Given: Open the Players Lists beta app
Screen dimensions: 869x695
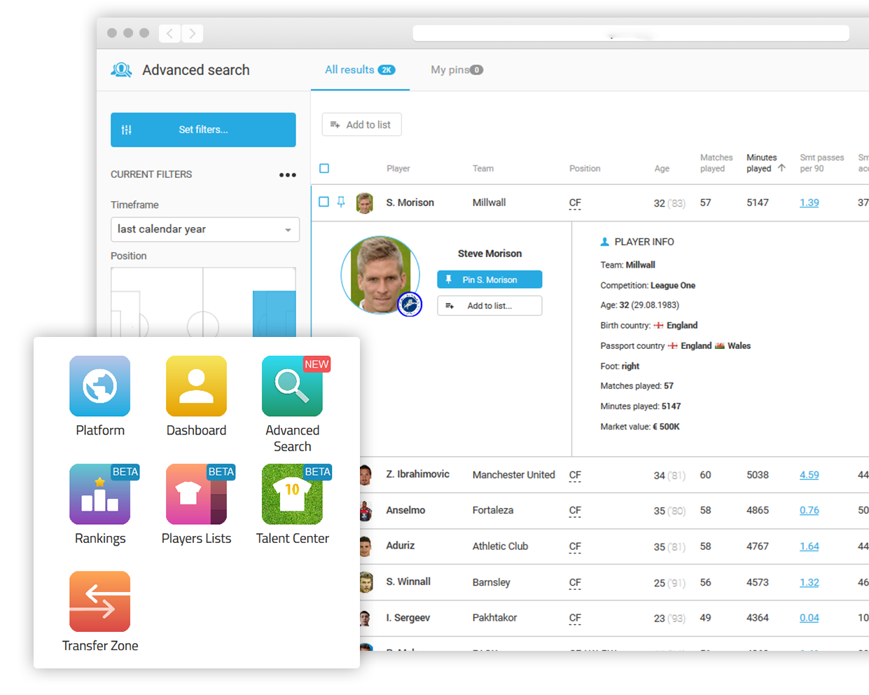Looking at the screenshot, I should click(x=196, y=494).
